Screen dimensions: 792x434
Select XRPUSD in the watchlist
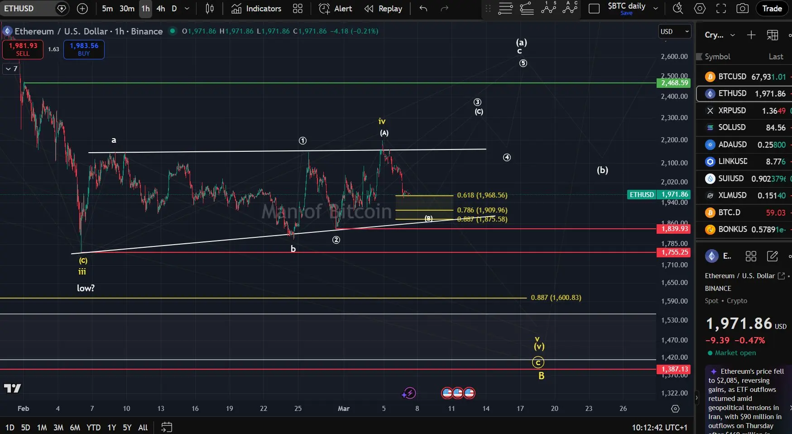[x=744, y=111]
